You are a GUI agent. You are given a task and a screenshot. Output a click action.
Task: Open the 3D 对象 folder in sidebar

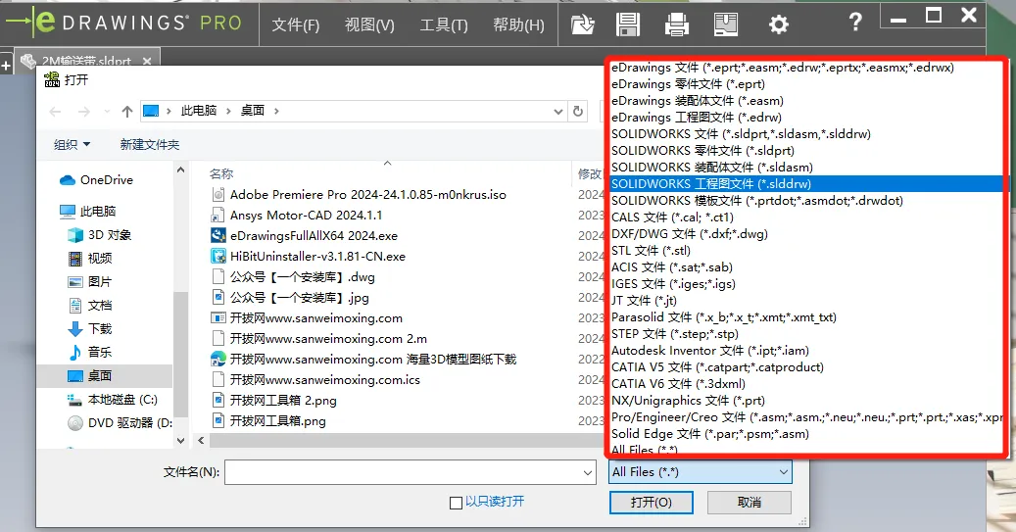(x=99, y=234)
